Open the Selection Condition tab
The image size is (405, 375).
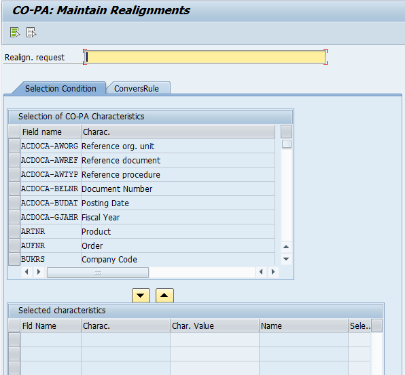60,88
